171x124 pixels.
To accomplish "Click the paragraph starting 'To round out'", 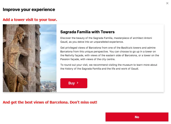I will [x=109, y=67].
